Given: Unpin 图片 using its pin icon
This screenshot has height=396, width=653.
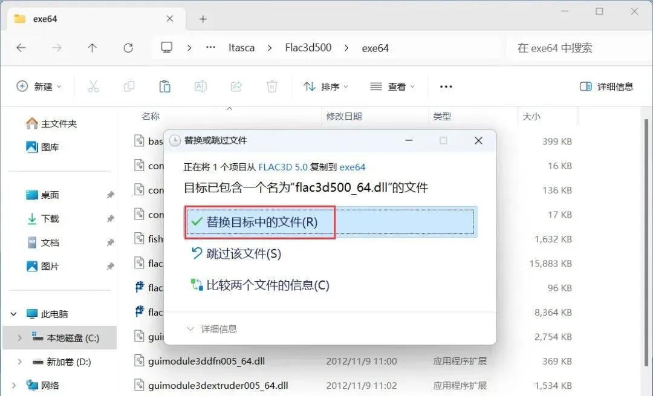Looking at the screenshot, I should (111, 266).
